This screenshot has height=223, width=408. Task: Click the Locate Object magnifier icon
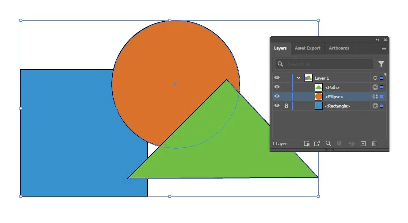pos(328,143)
